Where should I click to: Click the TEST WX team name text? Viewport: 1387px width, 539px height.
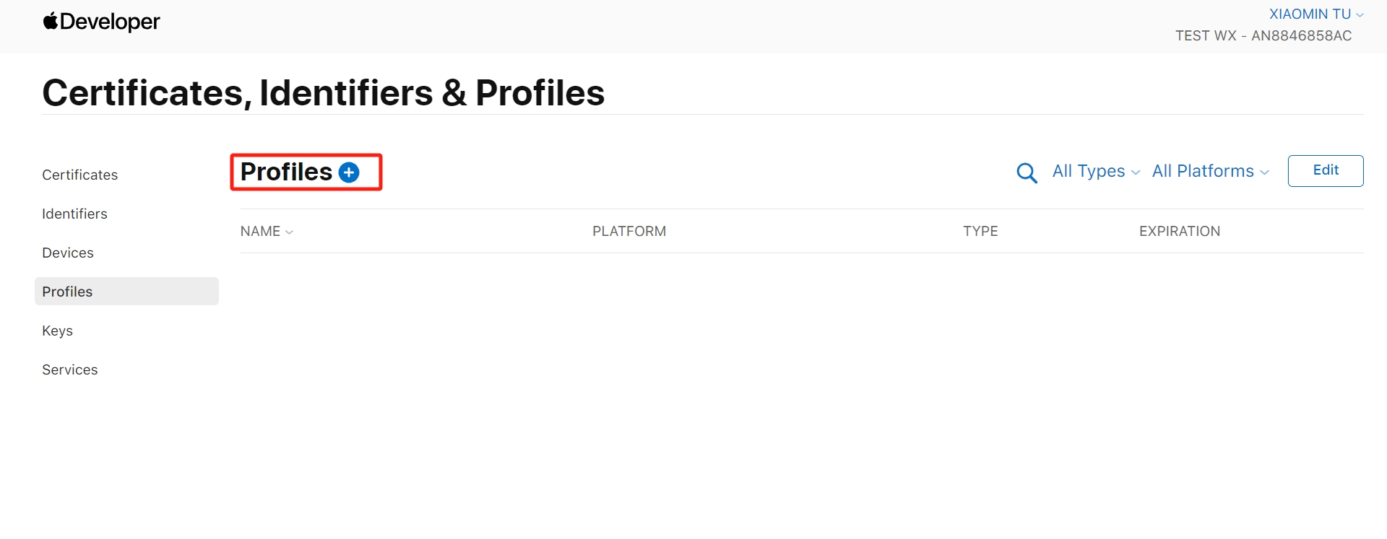tap(1206, 36)
